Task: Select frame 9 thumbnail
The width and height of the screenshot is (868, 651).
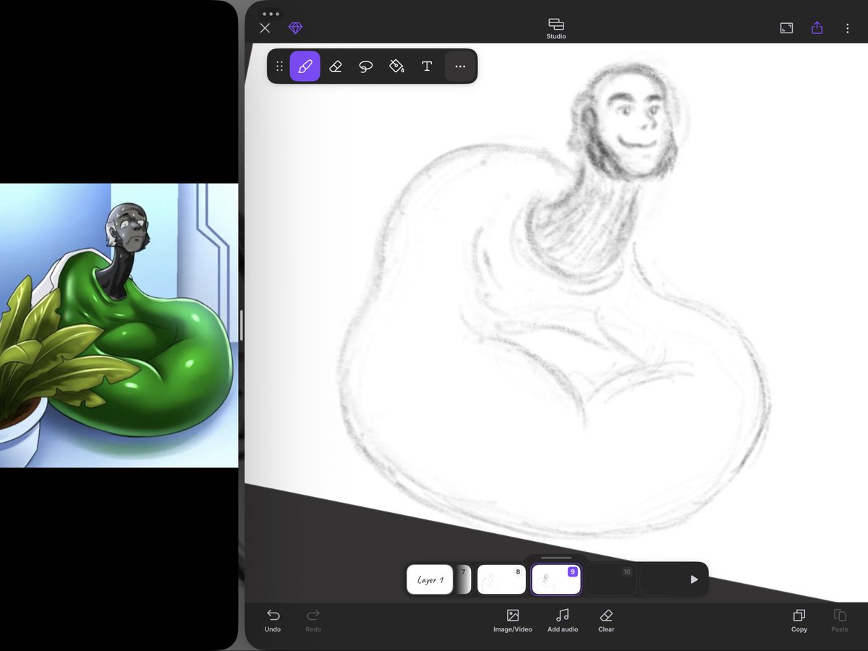Action: pyautogui.click(x=556, y=579)
